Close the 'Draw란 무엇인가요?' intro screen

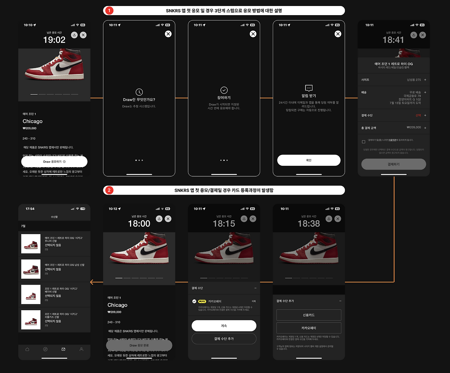(168, 34)
